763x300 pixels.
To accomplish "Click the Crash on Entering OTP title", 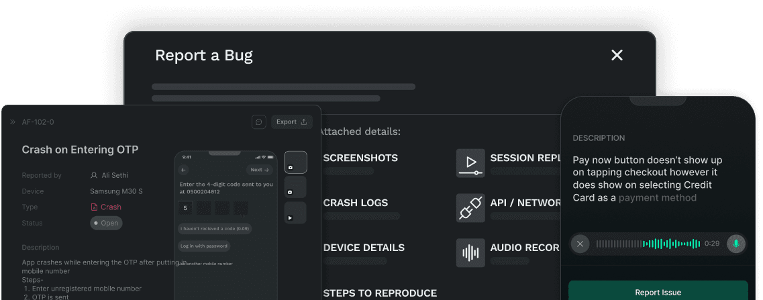I will (81, 150).
